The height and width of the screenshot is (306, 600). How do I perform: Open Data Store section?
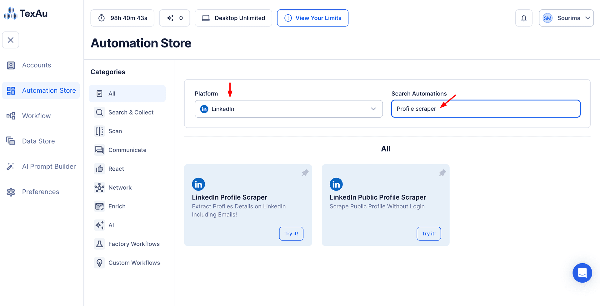(x=41, y=141)
